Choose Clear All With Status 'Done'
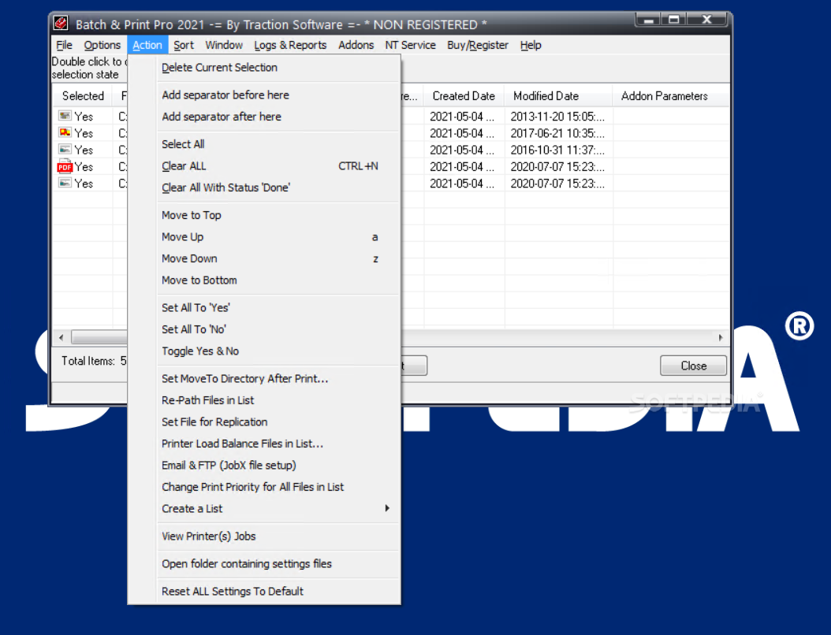 (264, 188)
